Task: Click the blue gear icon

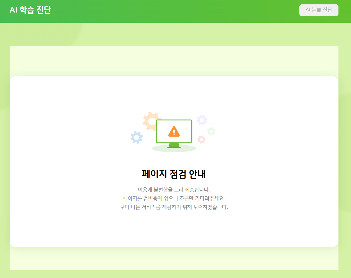Action: pyautogui.click(x=136, y=137)
